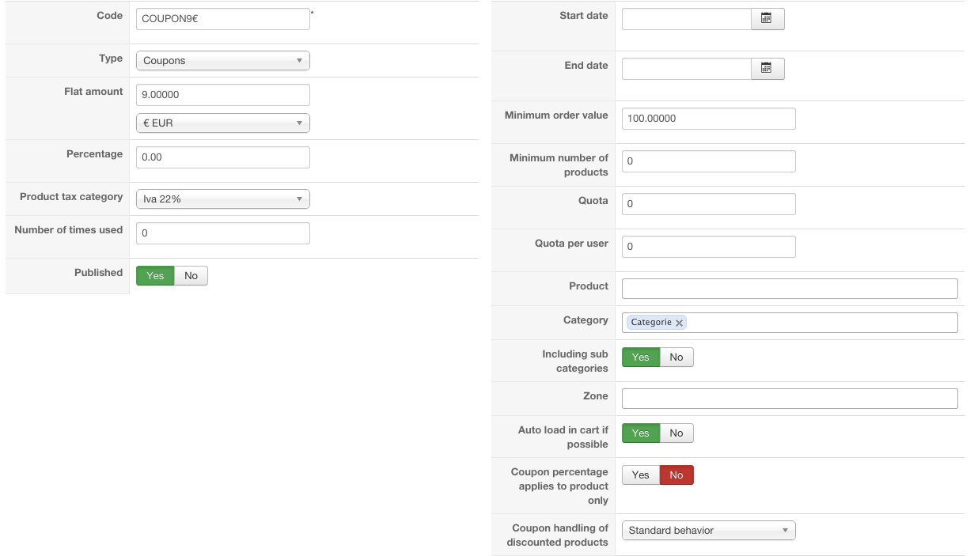Set Published to Yes
Viewport: 974px width, 556px height.
click(155, 275)
